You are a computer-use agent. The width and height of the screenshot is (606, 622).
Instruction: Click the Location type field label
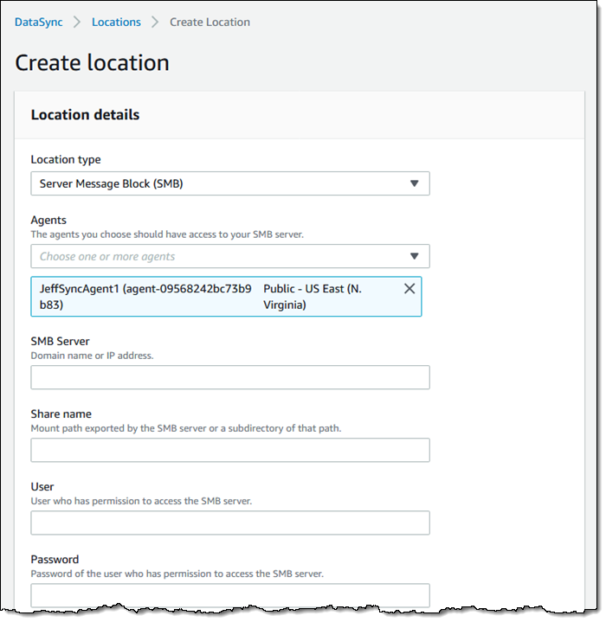coord(66,160)
